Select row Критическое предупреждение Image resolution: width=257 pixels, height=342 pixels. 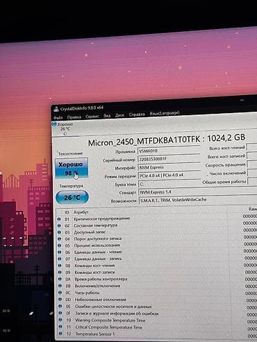click(156, 219)
